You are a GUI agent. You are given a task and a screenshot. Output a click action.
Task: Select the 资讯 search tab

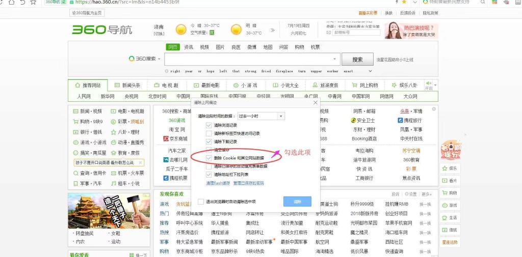click(189, 47)
